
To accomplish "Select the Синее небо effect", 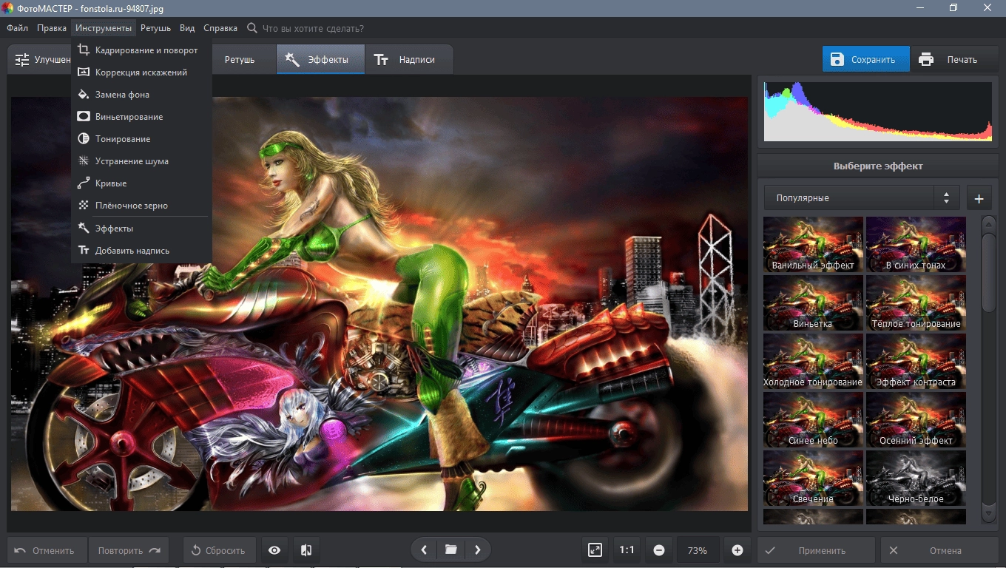I will [x=813, y=419].
